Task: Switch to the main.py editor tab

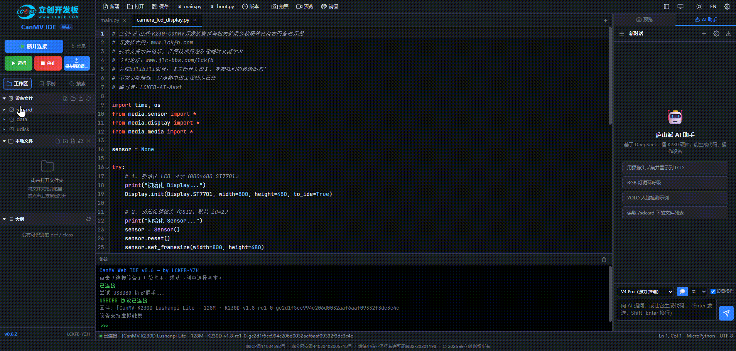Action: (110, 20)
